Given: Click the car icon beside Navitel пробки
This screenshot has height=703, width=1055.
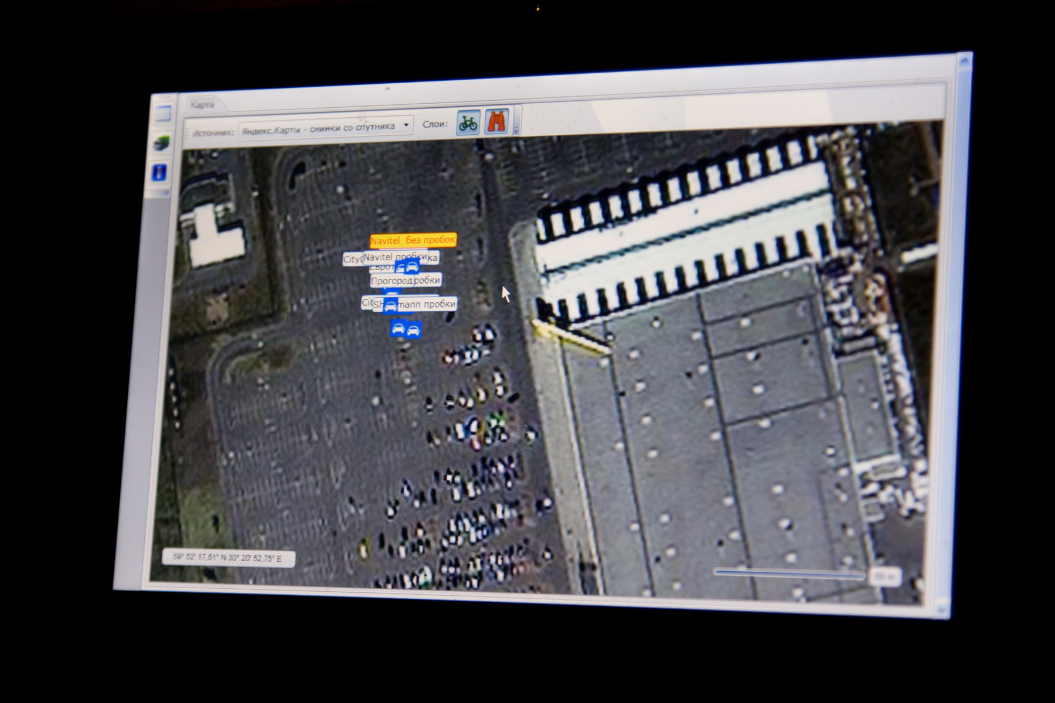Looking at the screenshot, I should tap(412, 267).
